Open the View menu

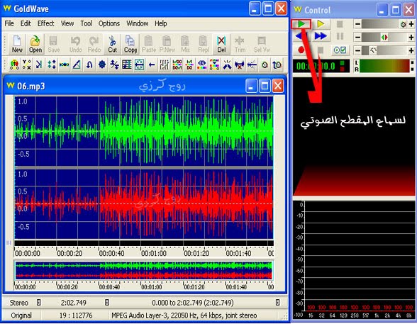tap(67, 23)
